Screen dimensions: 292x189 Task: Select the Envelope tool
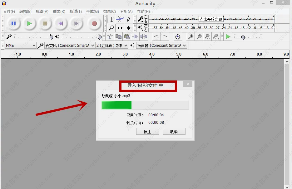point(120,19)
